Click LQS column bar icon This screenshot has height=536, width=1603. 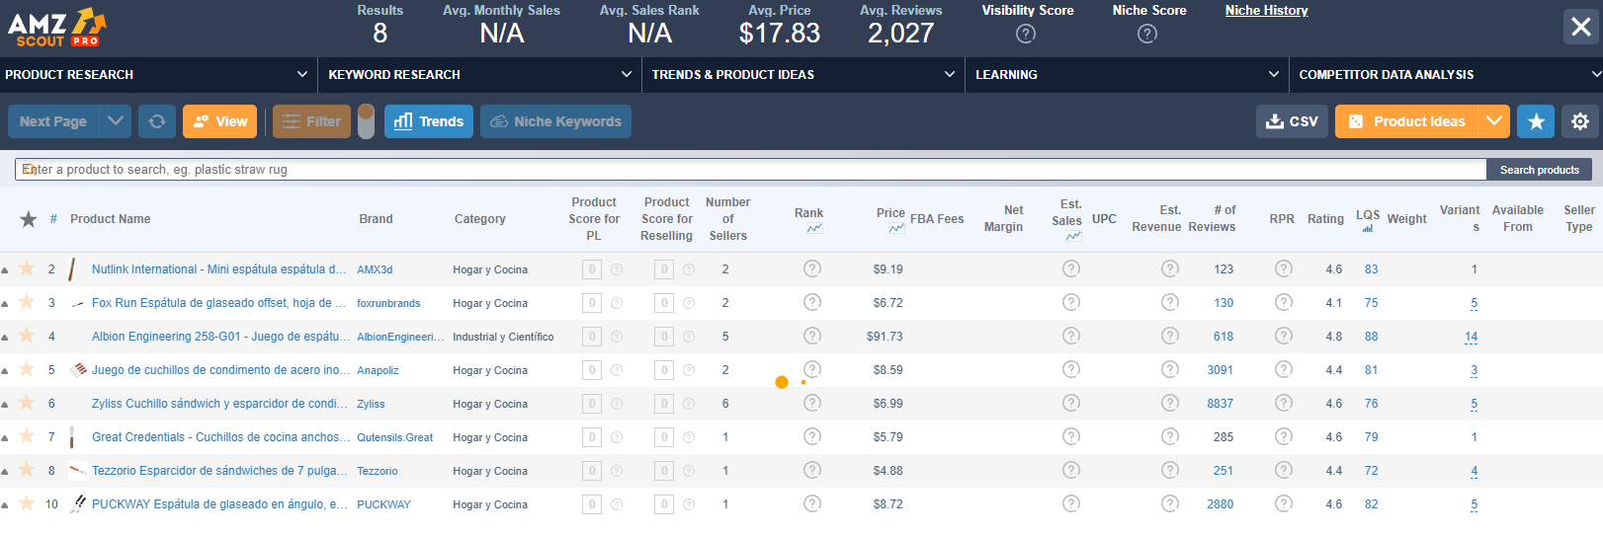click(1368, 229)
